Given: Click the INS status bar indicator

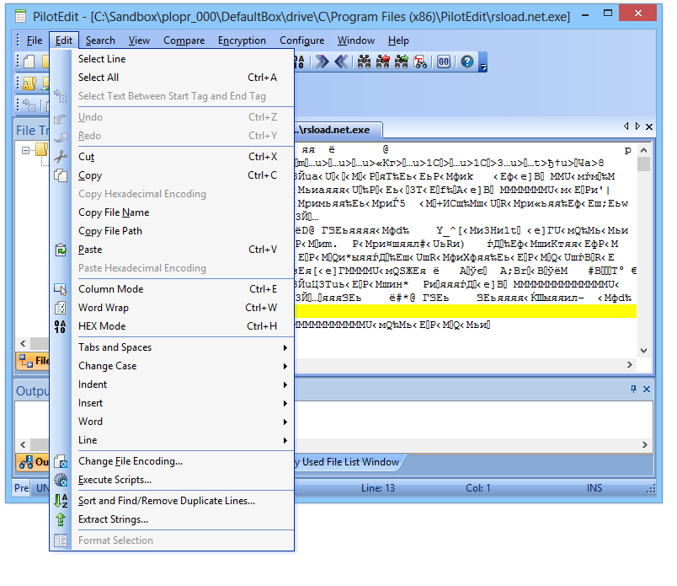Looking at the screenshot, I should [594, 488].
